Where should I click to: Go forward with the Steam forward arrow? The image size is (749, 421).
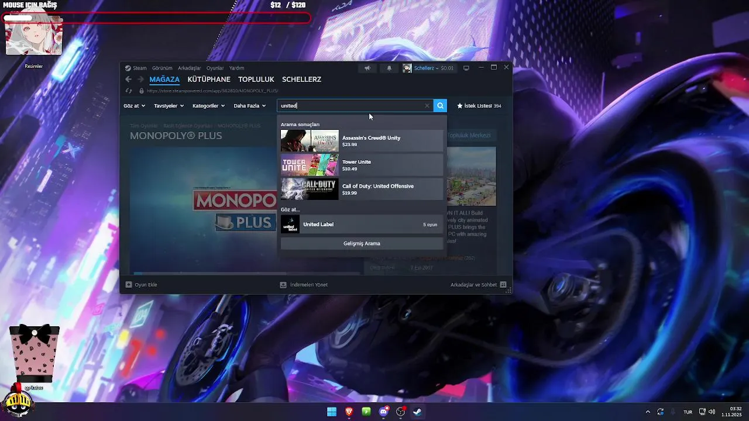tap(140, 80)
